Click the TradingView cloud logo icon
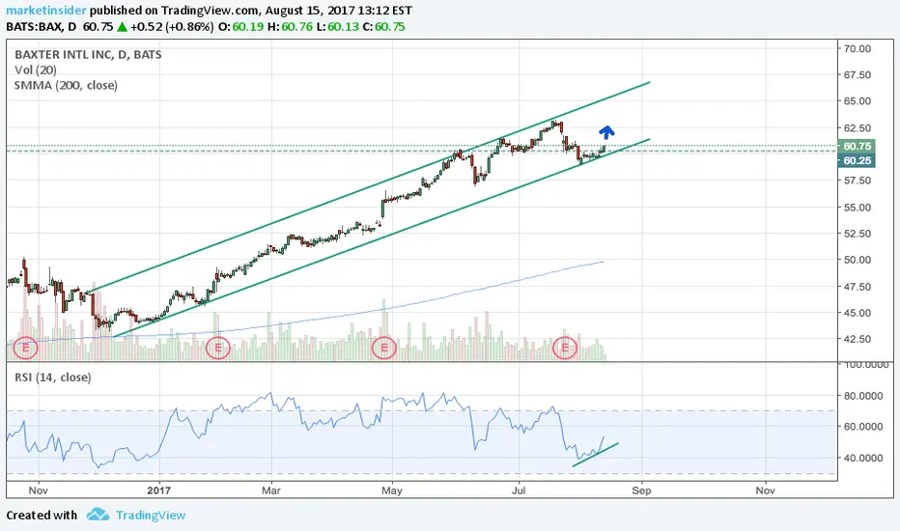This screenshot has height=531, width=900. pyautogui.click(x=98, y=515)
